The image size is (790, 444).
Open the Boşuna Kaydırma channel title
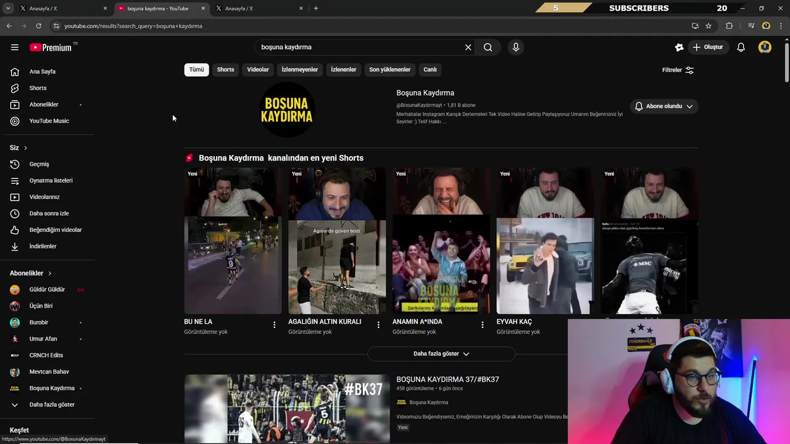(x=425, y=92)
